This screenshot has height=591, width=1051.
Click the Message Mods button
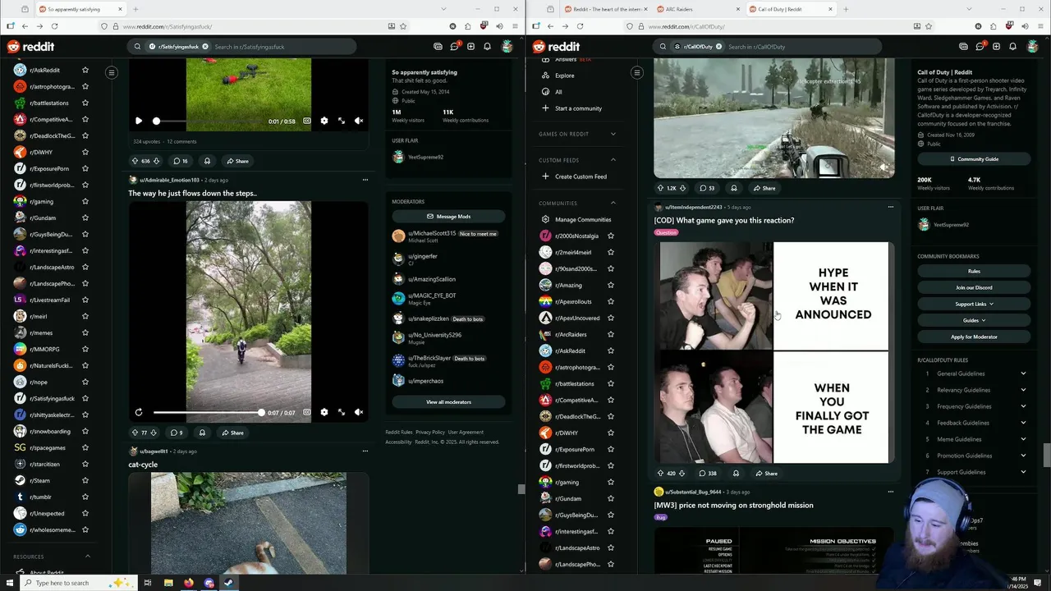448,217
